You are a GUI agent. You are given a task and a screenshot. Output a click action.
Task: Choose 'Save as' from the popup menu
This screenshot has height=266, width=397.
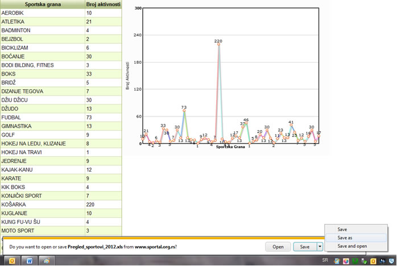tap(345, 238)
